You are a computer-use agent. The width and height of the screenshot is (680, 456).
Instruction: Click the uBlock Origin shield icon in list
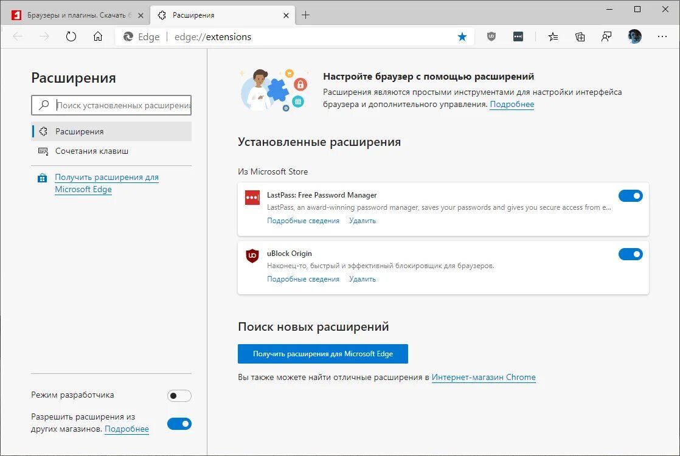(x=252, y=256)
